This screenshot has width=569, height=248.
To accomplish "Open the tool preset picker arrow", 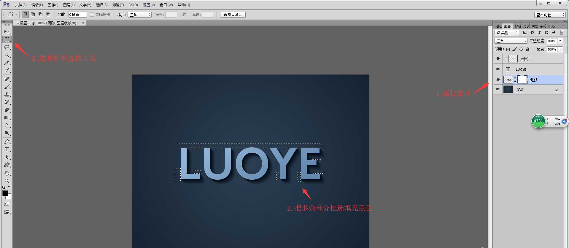I will tap(17, 14).
